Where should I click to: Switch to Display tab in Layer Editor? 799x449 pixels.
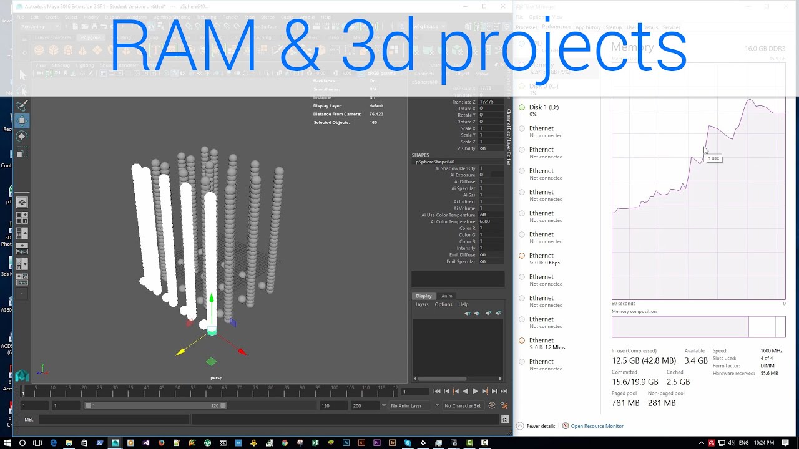(x=424, y=296)
